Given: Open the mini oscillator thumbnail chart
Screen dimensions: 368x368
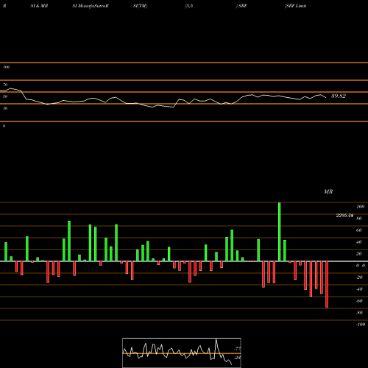Looking at the screenshot, I should click(182, 353).
